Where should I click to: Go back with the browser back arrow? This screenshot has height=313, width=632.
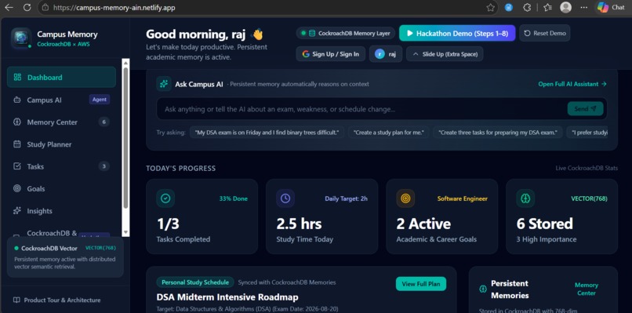pos(9,7)
